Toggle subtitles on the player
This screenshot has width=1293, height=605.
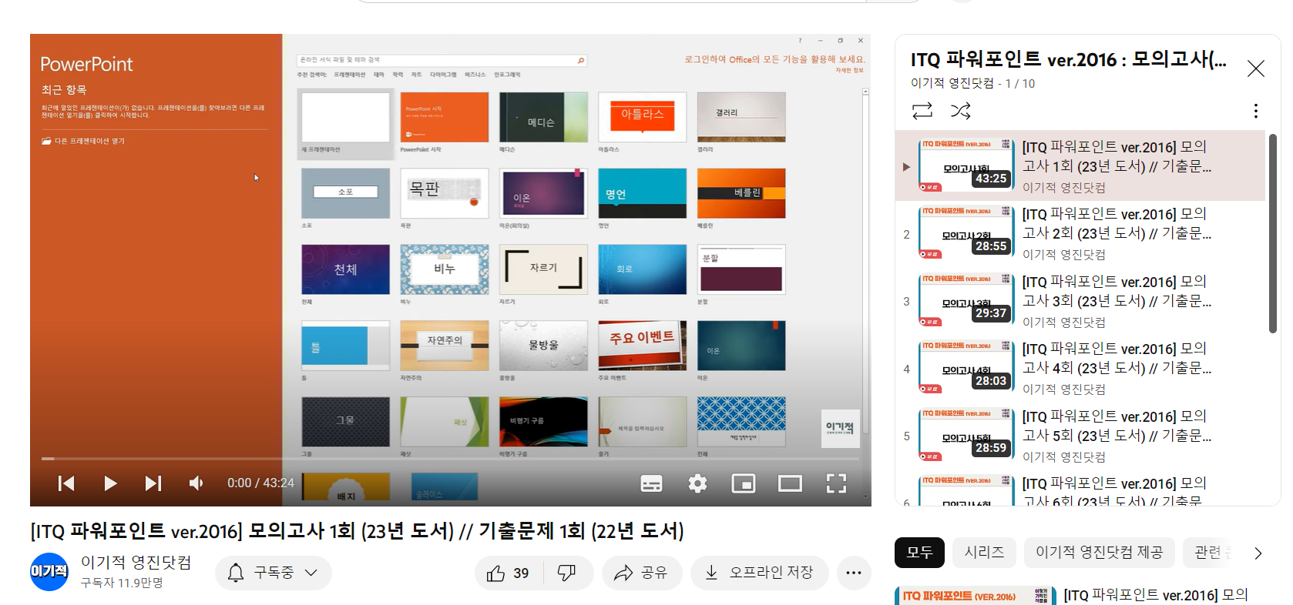651,483
